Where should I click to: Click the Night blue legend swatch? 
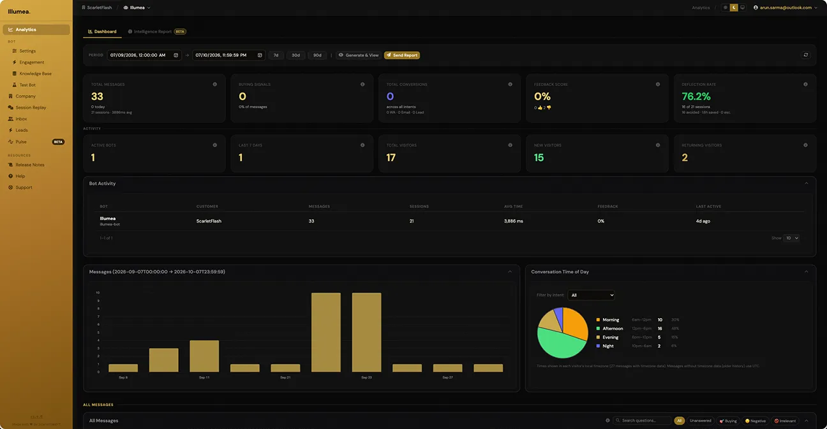pyautogui.click(x=598, y=346)
